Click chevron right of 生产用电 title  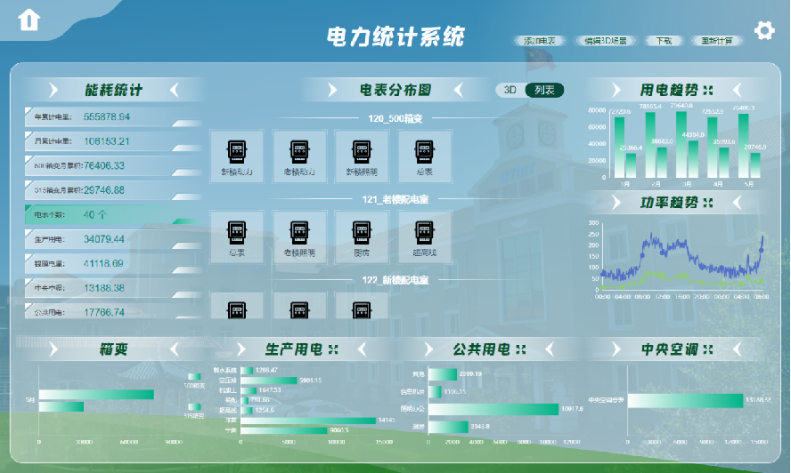point(362,349)
